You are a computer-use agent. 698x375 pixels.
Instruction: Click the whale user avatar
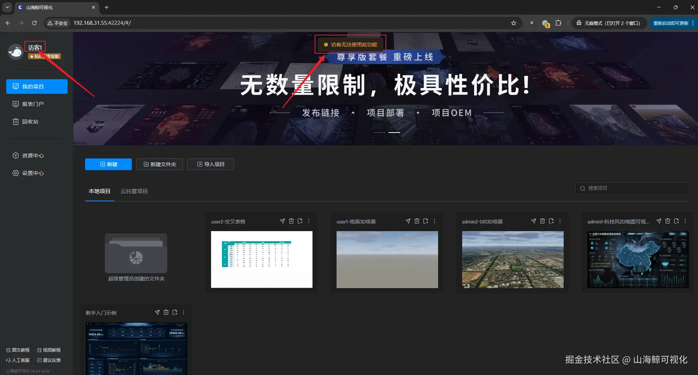click(15, 52)
